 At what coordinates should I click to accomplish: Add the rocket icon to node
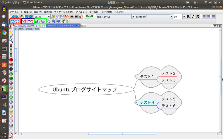pyautogui.click(x=11, y=36)
